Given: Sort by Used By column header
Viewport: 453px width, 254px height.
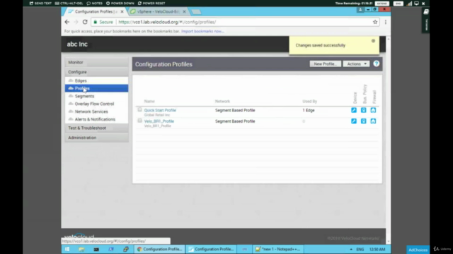Looking at the screenshot, I should point(310,102).
